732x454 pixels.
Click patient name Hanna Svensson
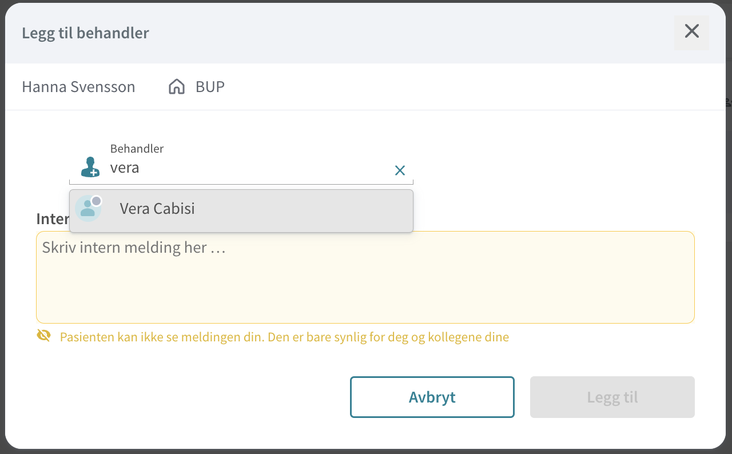coord(78,87)
